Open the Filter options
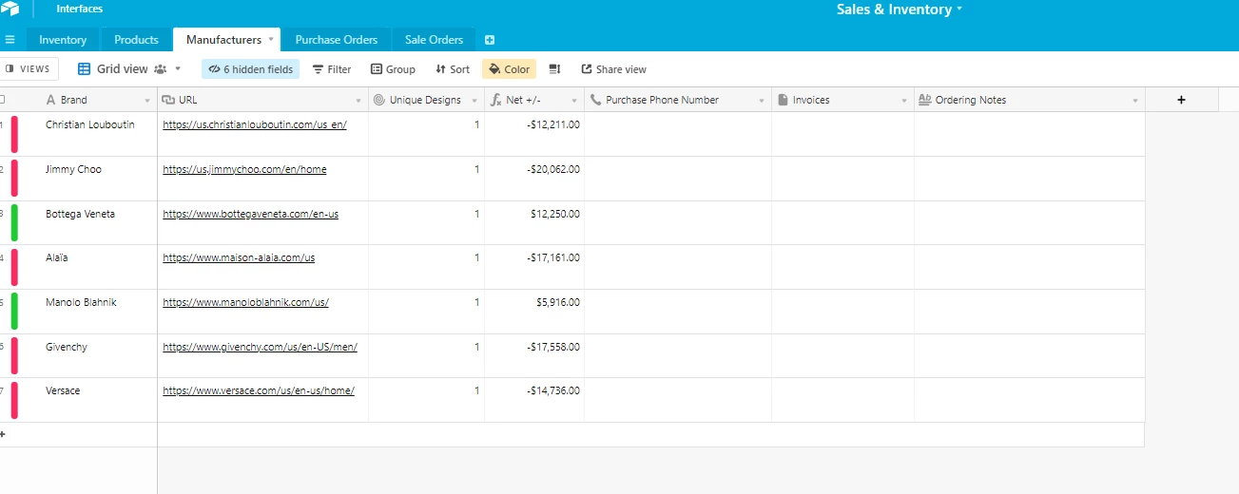The width and height of the screenshot is (1239, 494). (332, 69)
